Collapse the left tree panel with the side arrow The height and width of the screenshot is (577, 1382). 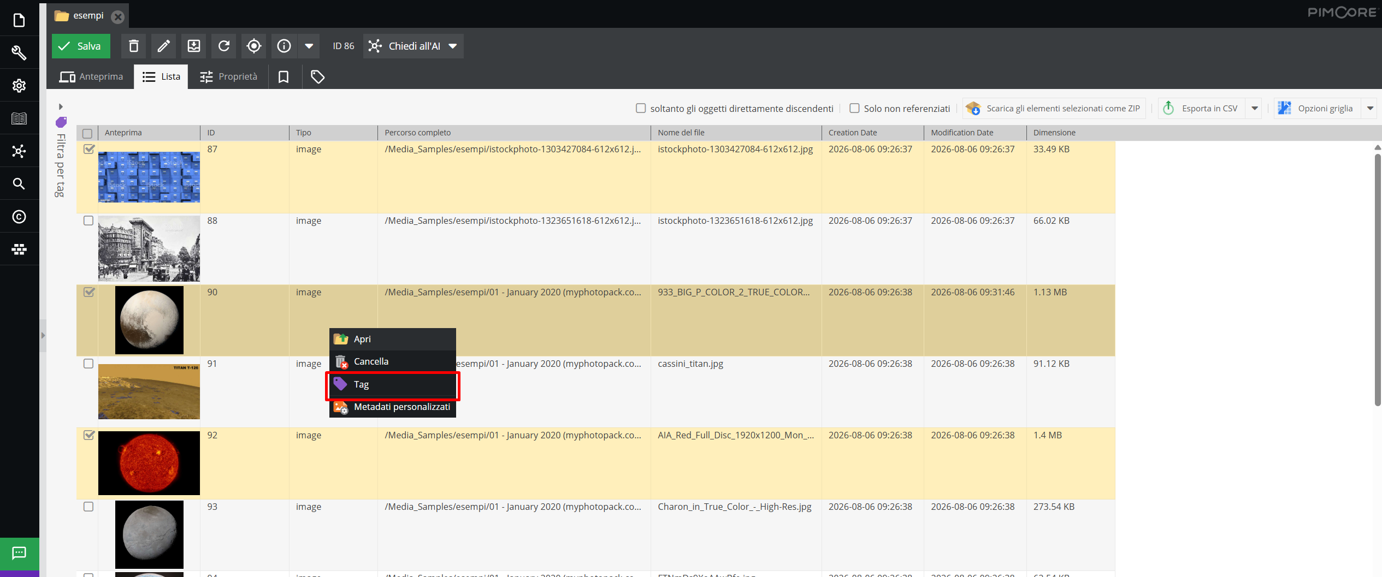43,335
